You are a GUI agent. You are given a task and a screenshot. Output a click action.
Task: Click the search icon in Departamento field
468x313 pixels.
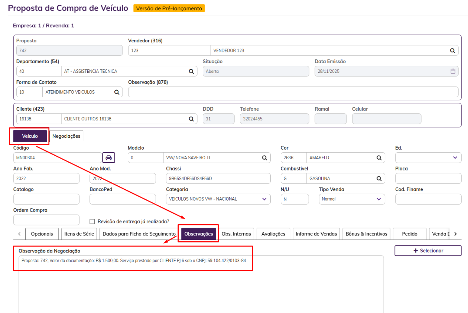pyautogui.click(x=191, y=71)
